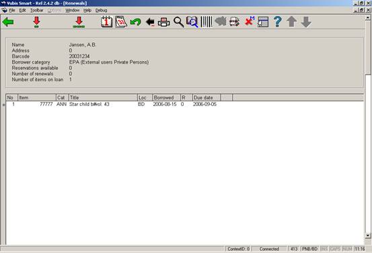Click the magnifying glass search icon

pyautogui.click(x=178, y=22)
